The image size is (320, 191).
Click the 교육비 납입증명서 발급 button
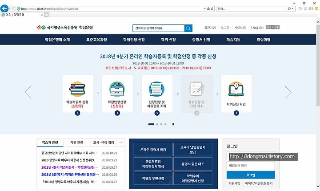(x=192, y=150)
